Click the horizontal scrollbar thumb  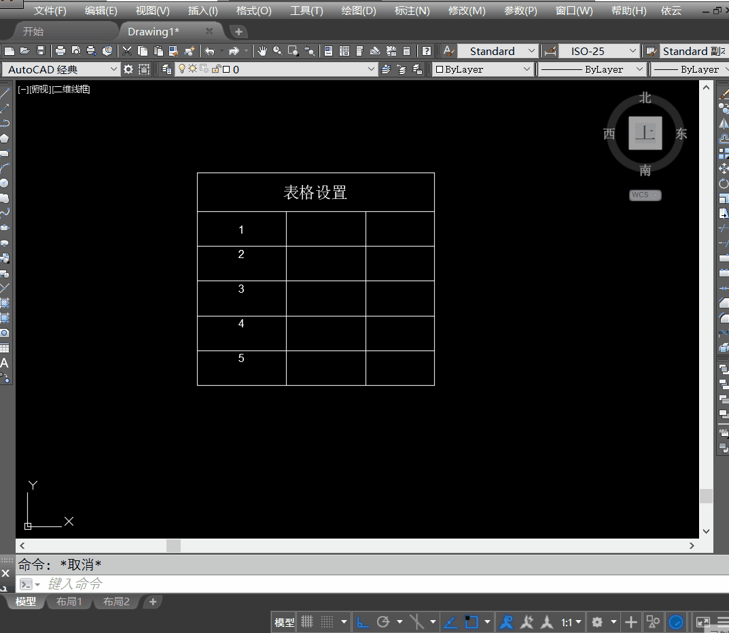[173, 545]
